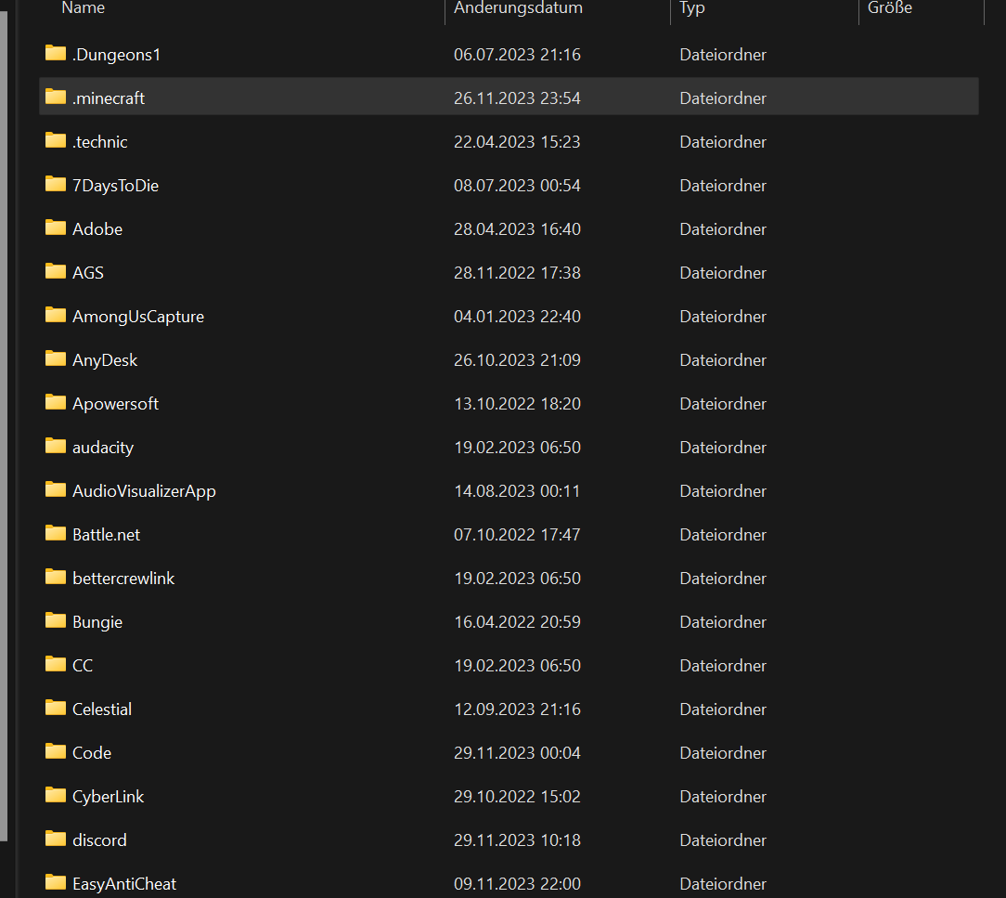The height and width of the screenshot is (898, 1006).
Task: Select the AmongUsCapture folder name
Action: pyautogui.click(x=138, y=317)
